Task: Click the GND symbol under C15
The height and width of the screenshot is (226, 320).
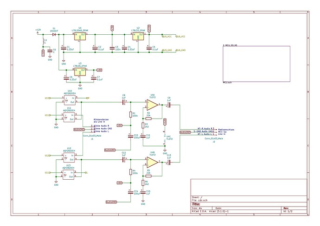Action: (143, 202)
